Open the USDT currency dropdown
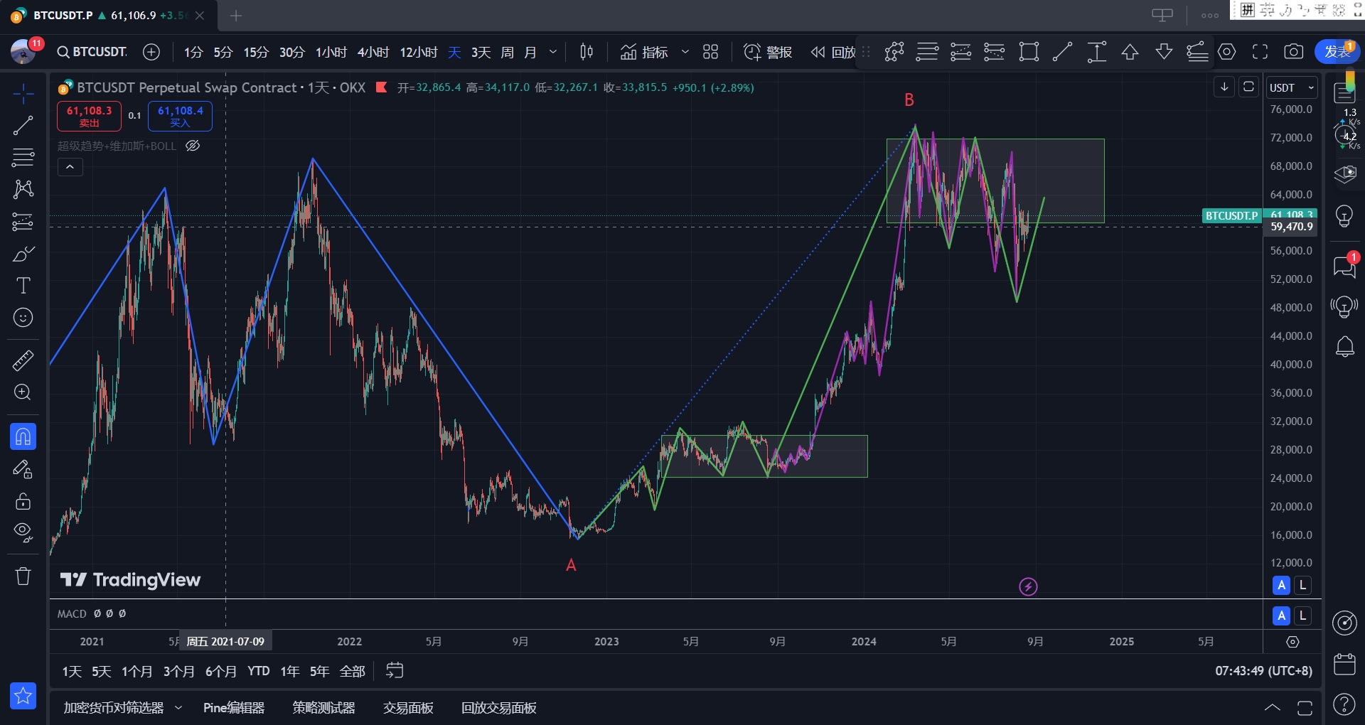 (1292, 87)
